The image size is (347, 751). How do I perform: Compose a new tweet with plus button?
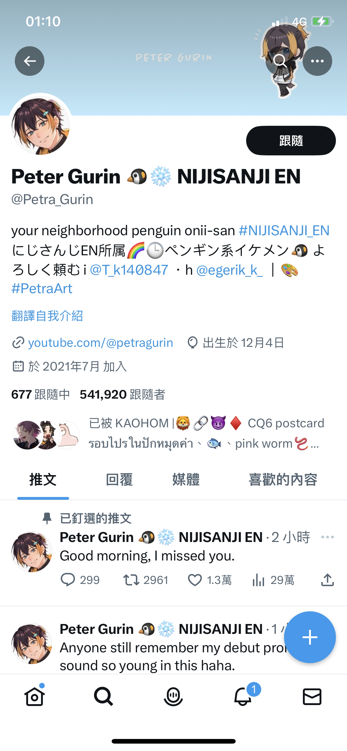click(310, 637)
